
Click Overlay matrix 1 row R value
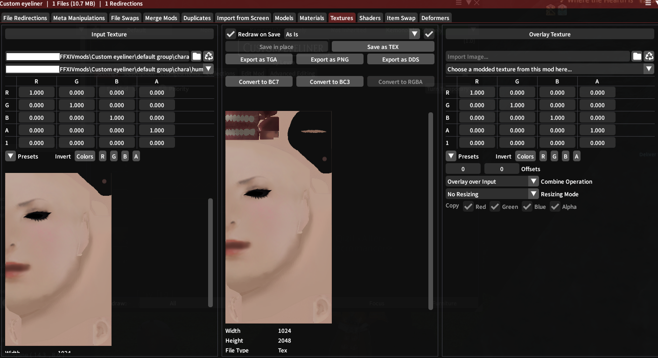pyautogui.click(x=477, y=143)
